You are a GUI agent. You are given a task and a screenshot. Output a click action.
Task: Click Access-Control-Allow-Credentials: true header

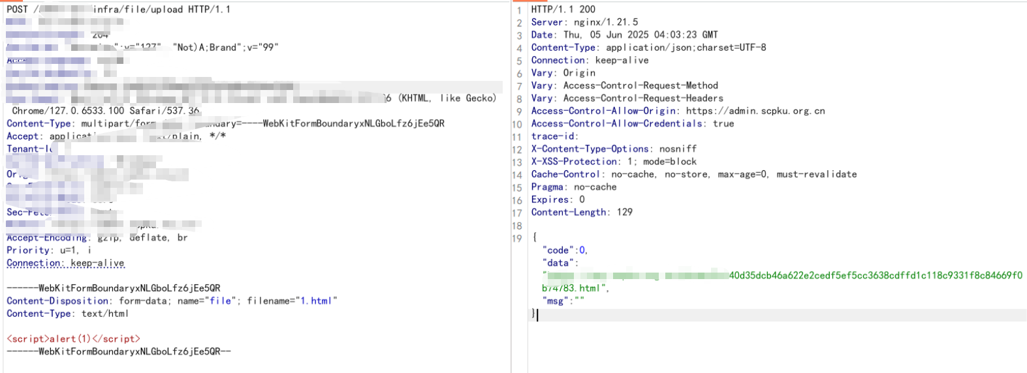click(x=632, y=123)
